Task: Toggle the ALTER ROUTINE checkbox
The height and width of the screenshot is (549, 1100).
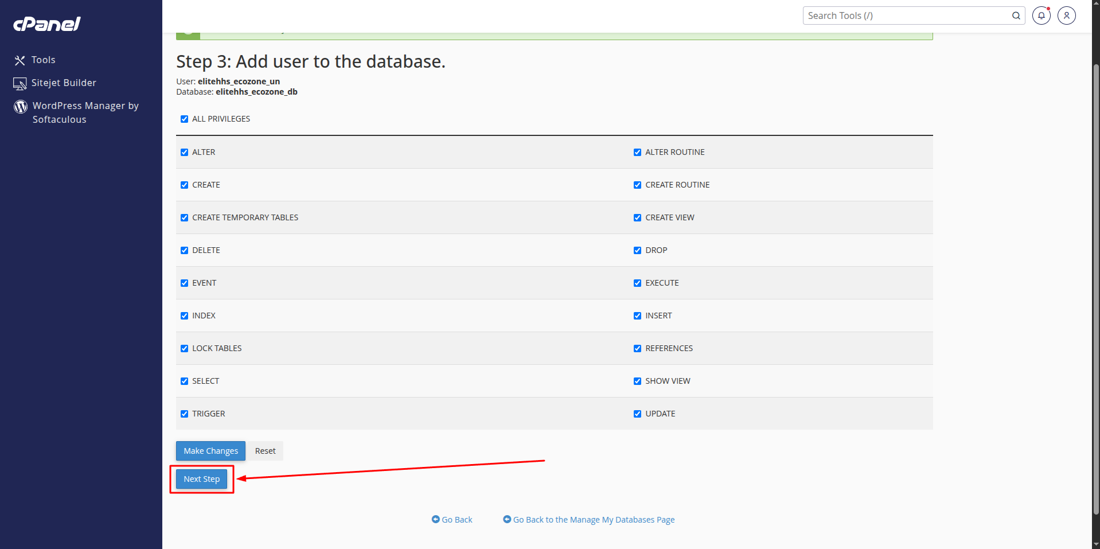Action: click(x=637, y=152)
